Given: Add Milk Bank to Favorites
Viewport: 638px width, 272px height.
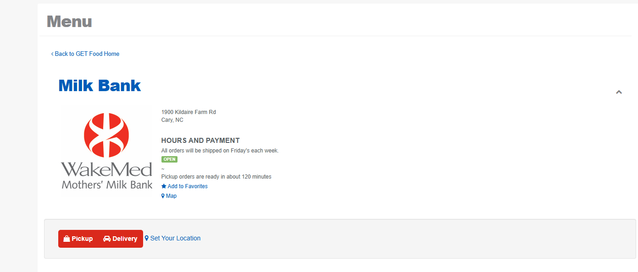Looking at the screenshot, I should pos(187,186).
